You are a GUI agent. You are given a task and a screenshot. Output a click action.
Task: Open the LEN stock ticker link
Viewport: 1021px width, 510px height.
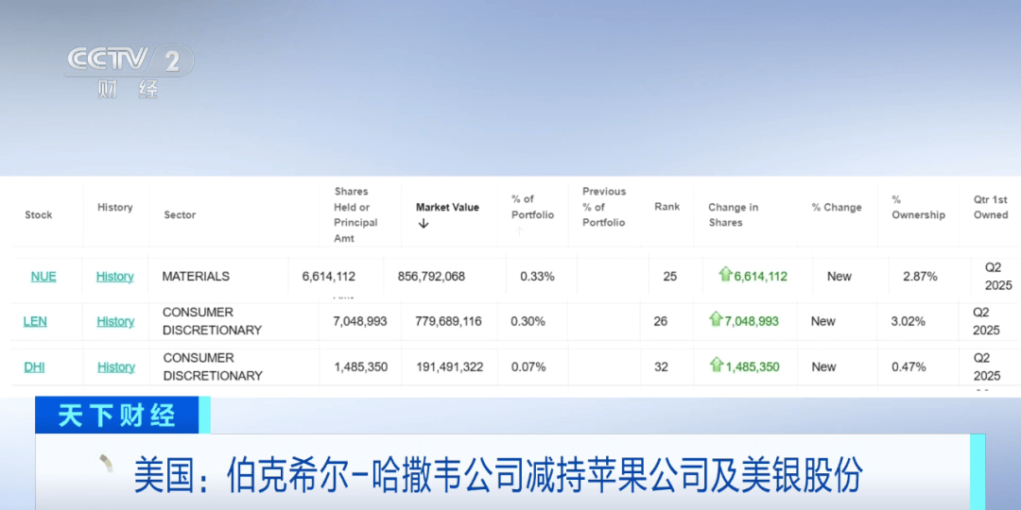pos(35,321)
